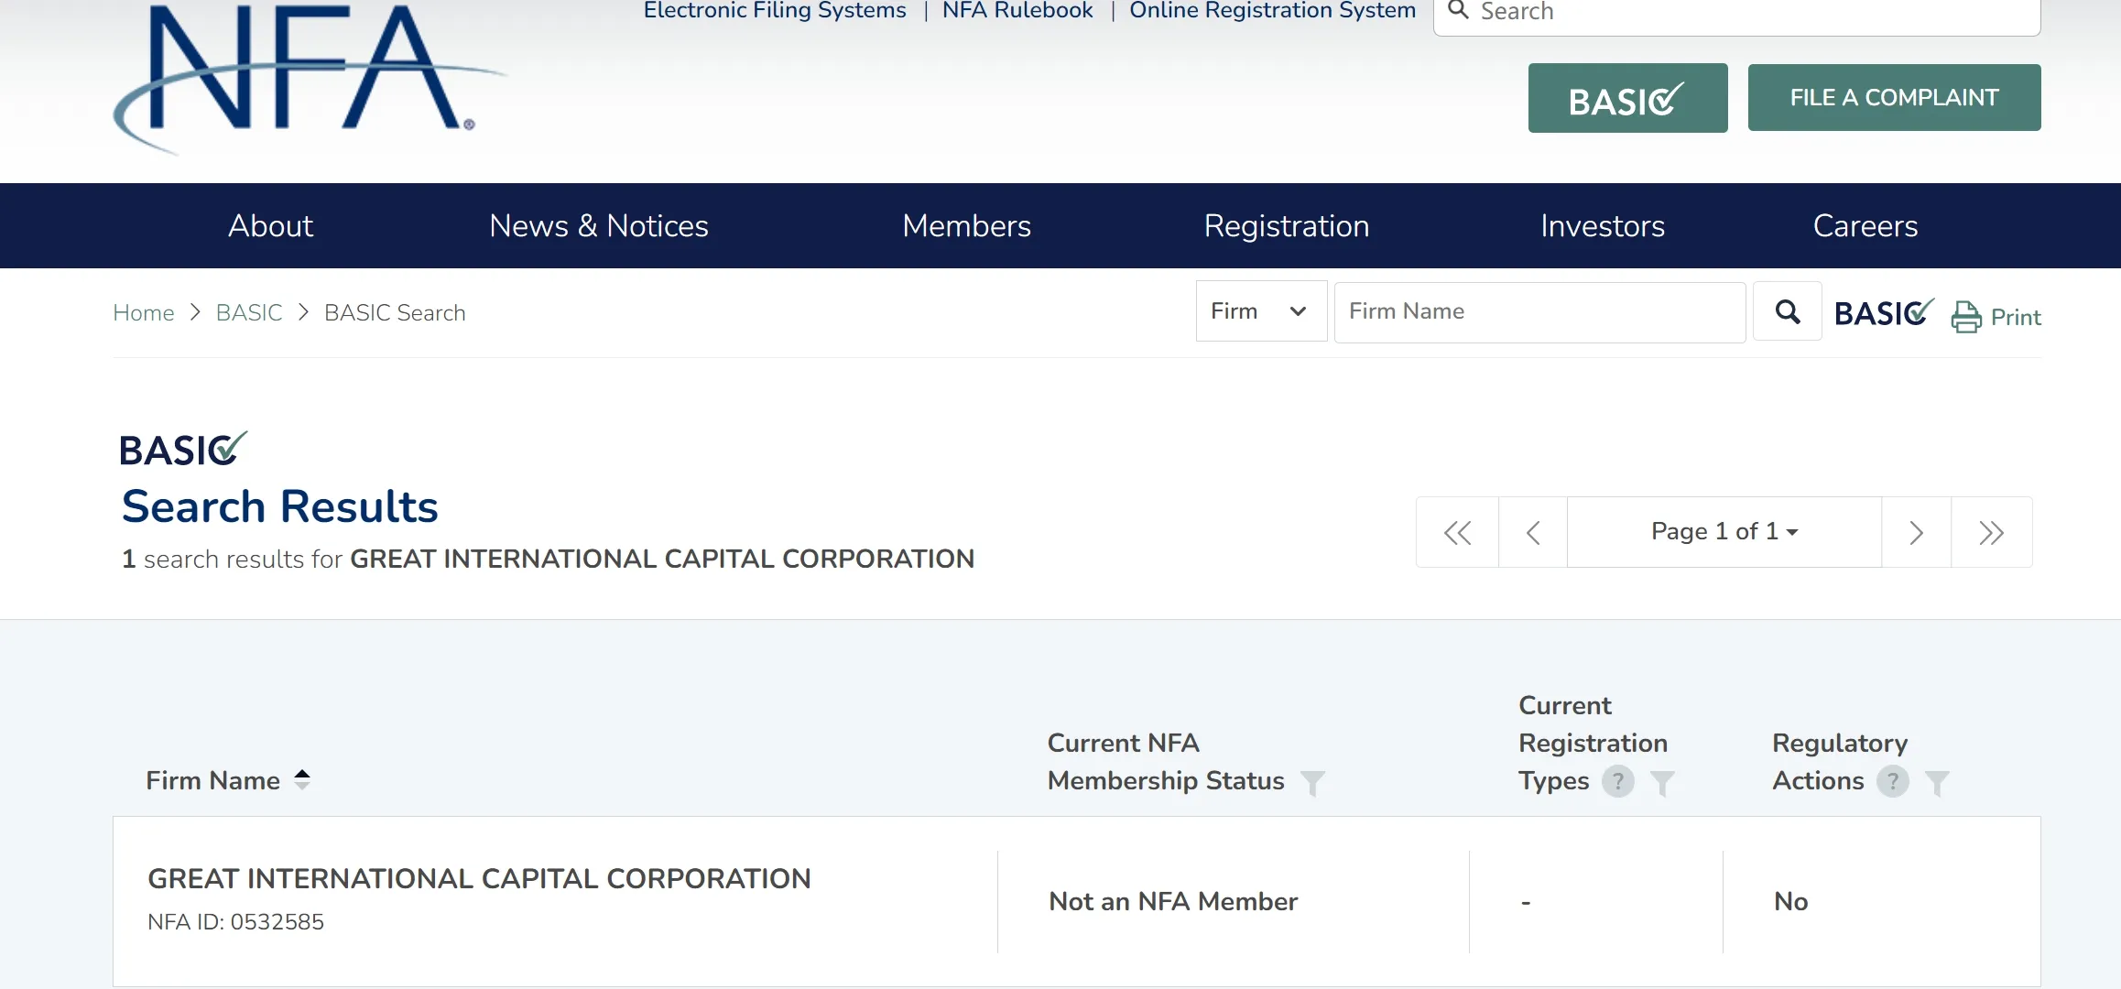Open the About menu
2121x989 pixels.
pyautogui.click(x=271, y=226)
